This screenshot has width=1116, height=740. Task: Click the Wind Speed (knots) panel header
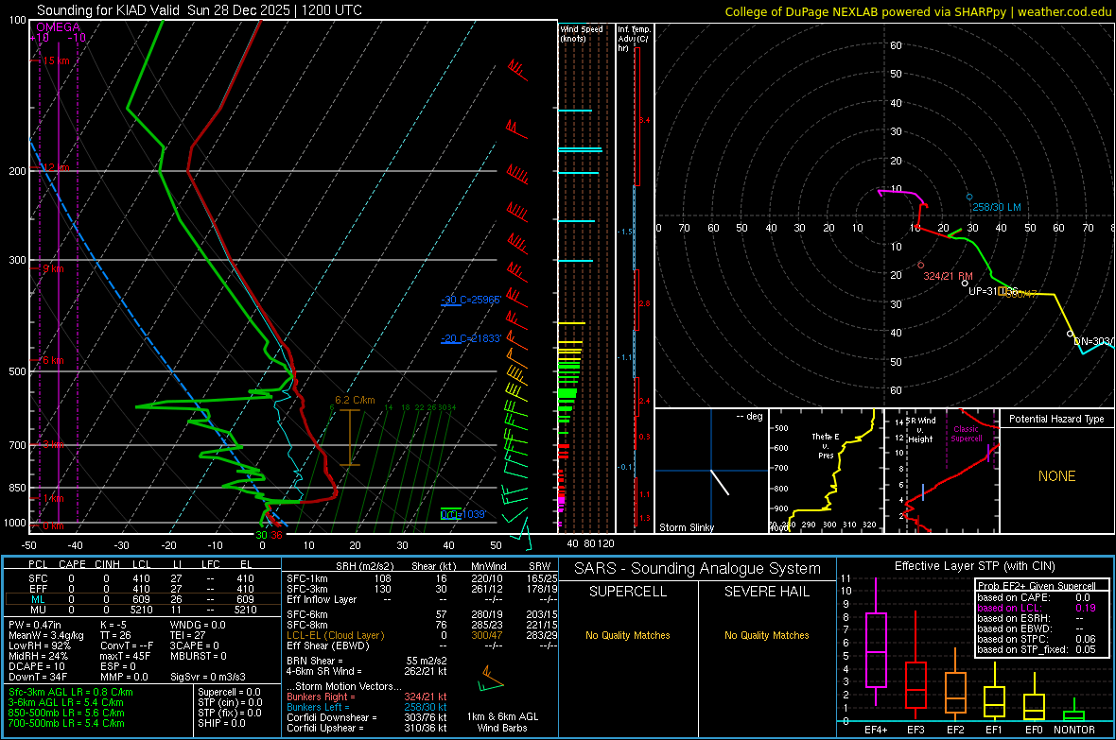[582, 33]
